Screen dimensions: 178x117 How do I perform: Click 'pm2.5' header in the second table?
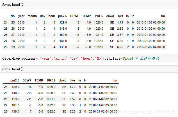pos(15,80)
